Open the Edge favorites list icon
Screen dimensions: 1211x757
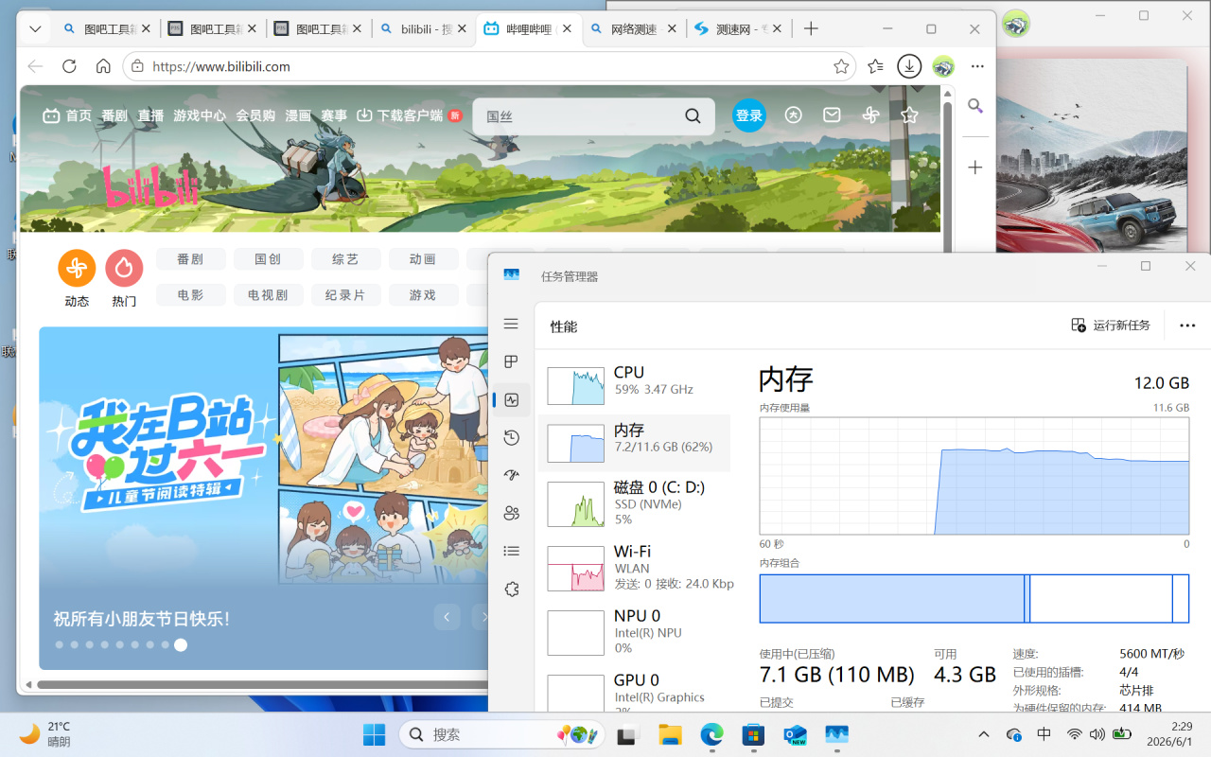(x=875, y=66)
